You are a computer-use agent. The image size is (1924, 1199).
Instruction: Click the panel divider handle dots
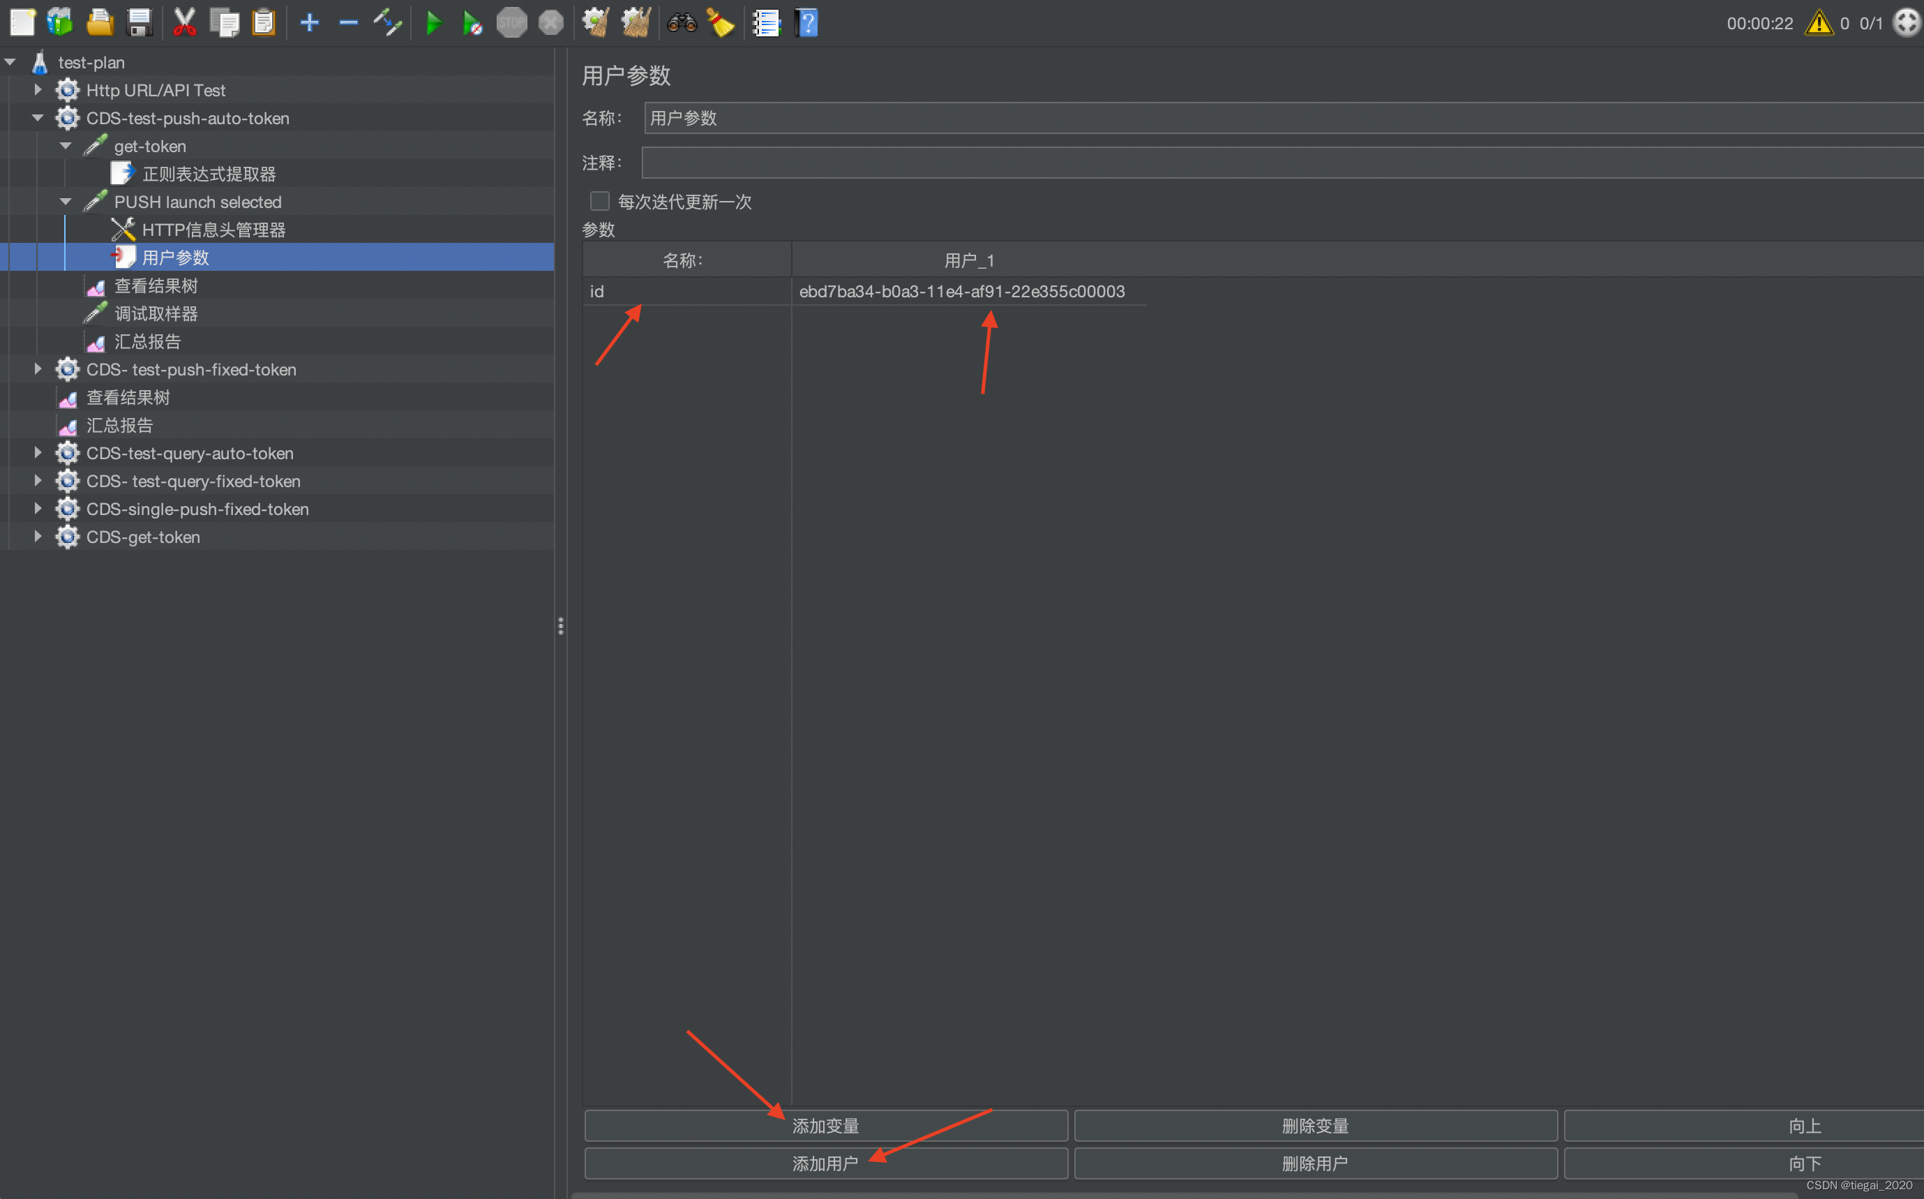(x=561, y=625)
